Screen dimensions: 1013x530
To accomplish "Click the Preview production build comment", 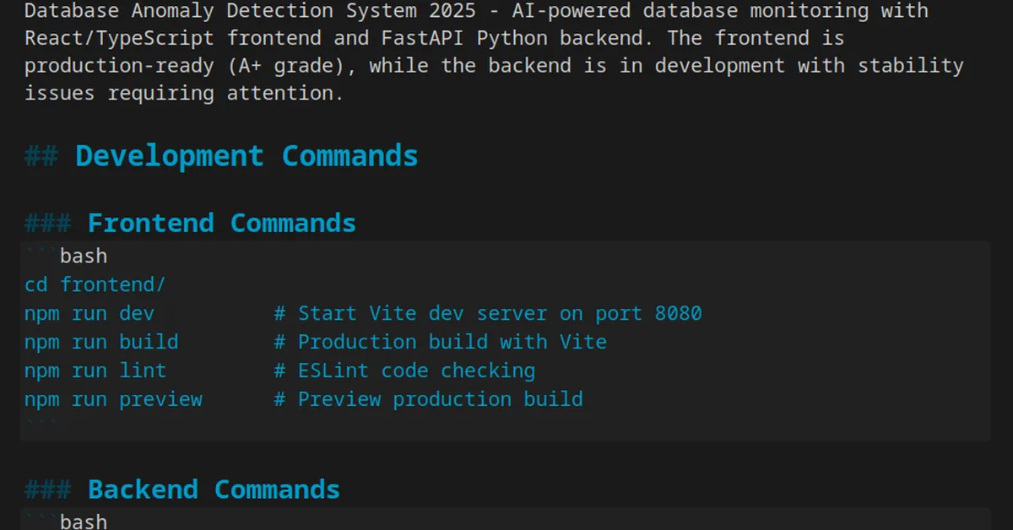I will coord(426,398).
